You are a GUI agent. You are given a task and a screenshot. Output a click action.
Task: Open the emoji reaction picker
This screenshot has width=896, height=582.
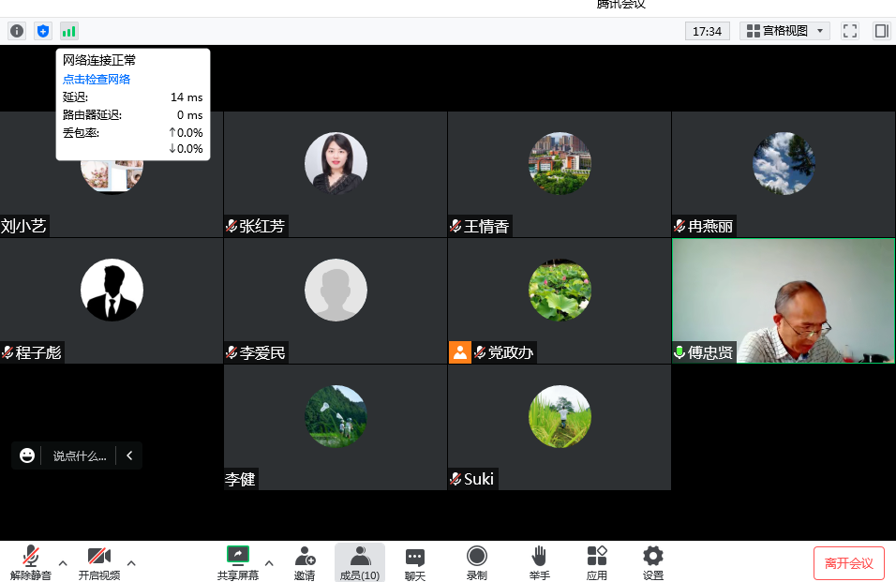(27, 455)
